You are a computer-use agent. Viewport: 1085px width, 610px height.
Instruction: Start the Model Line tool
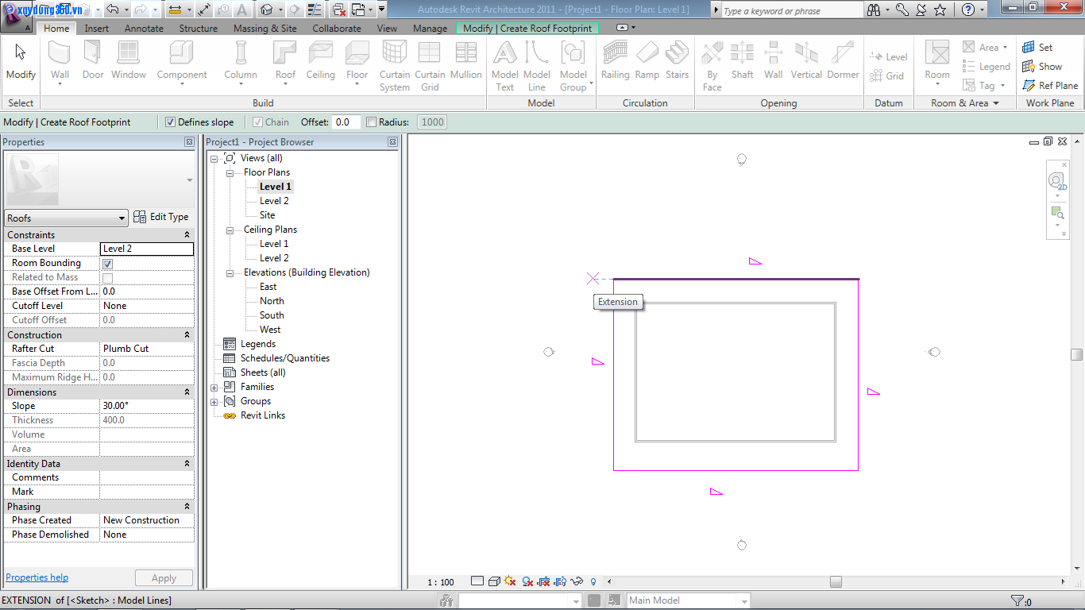[x=537, y=66]
